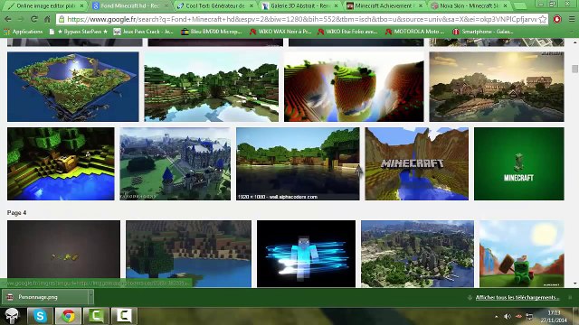Image resolution: width=579 pixels, height=325 pixels.
Task: Open the MINECRAFT canyon logo thumbnail
Action: click(x=416, y=164)
